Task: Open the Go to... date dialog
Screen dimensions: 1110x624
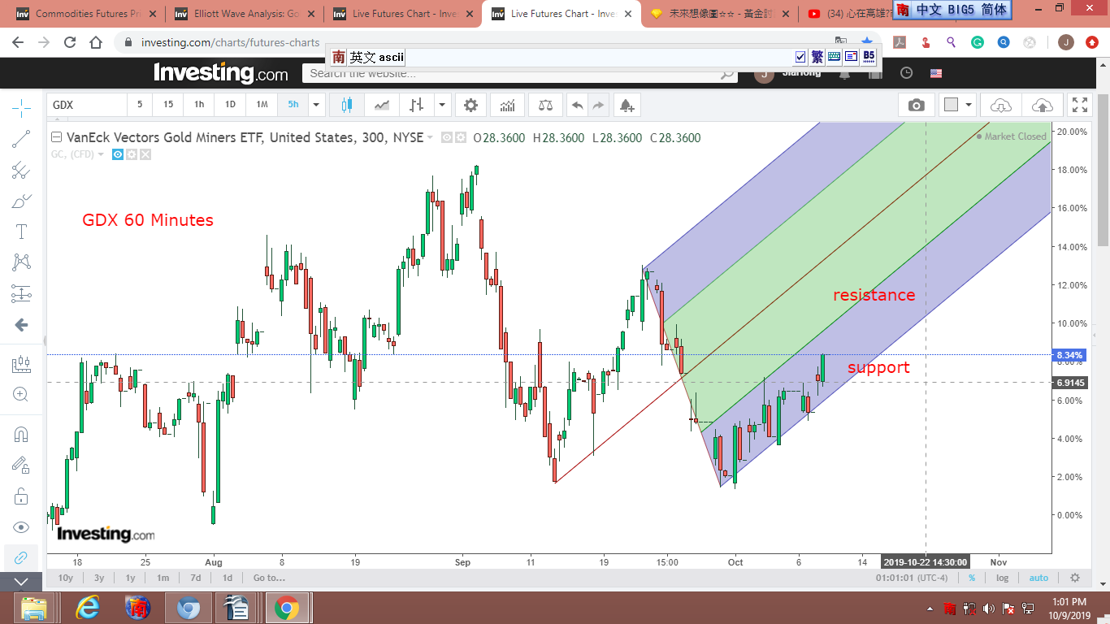Action: [x=269, y=578]
